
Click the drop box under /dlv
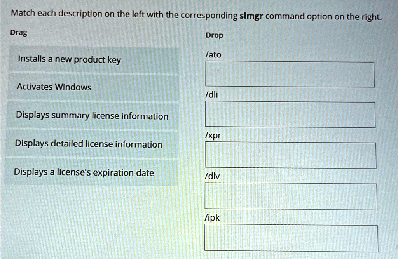(x=290, y=196)
